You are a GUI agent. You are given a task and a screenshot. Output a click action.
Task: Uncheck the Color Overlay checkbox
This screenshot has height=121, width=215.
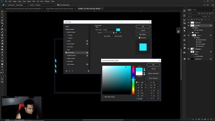pyautogui.click(x=66, y=53)
